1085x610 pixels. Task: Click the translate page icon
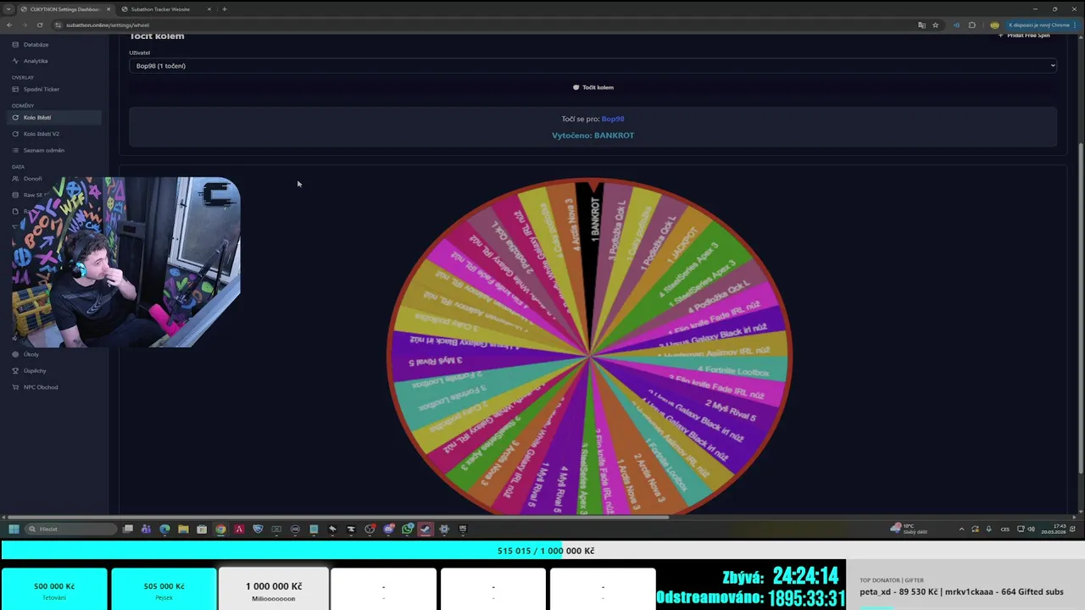[921, 25]
